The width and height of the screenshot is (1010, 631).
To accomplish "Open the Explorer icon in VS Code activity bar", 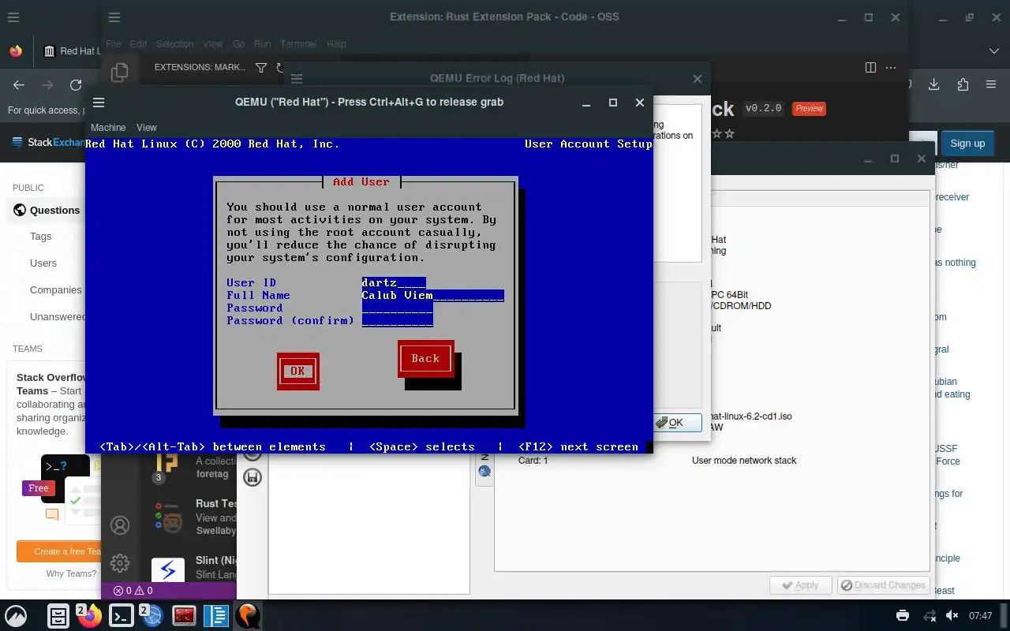I will 120,73.
